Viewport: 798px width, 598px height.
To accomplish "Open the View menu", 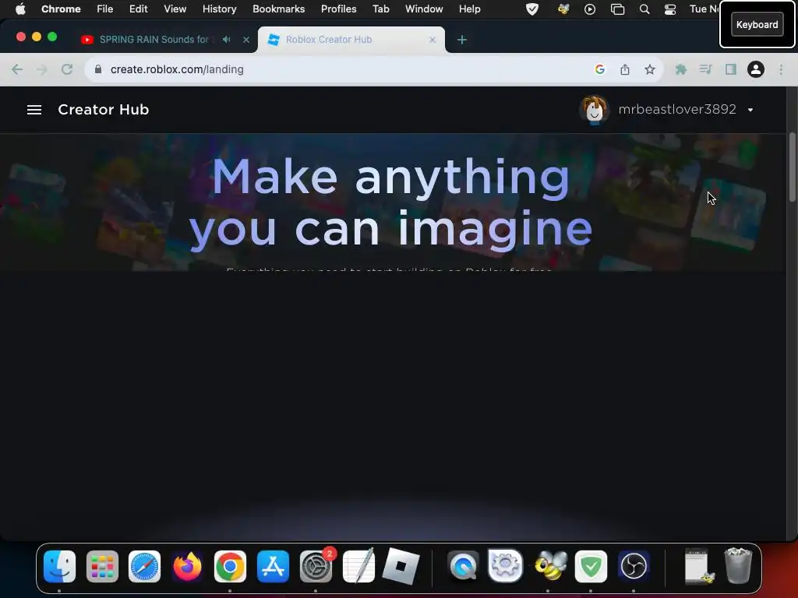I will (x=175, y=9).
